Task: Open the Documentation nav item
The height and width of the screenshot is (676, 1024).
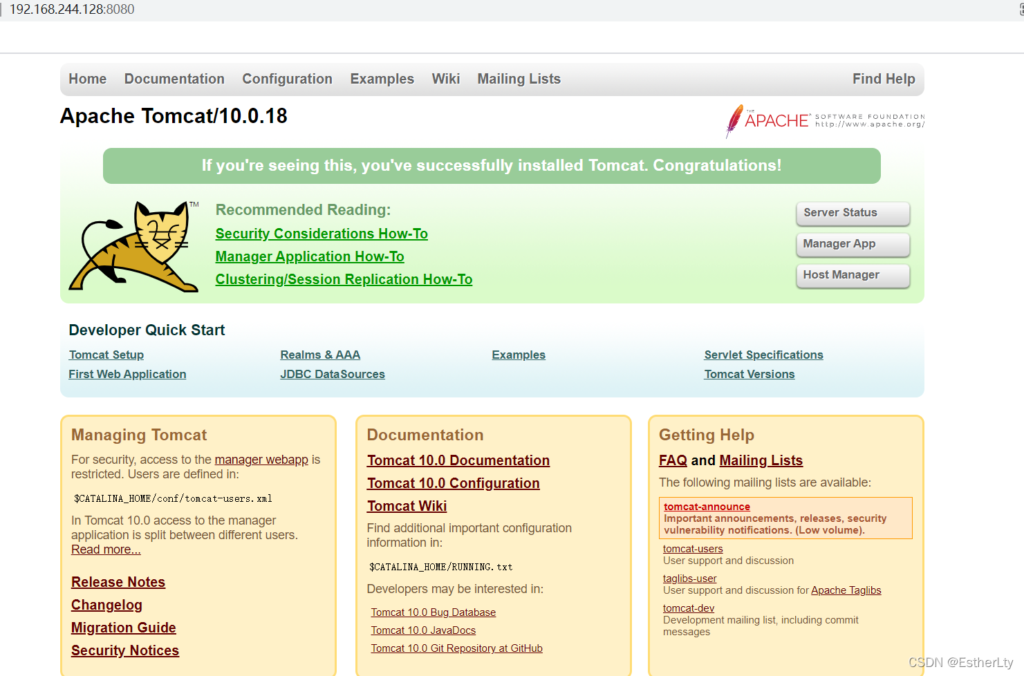Action: [x=174, y=79]
